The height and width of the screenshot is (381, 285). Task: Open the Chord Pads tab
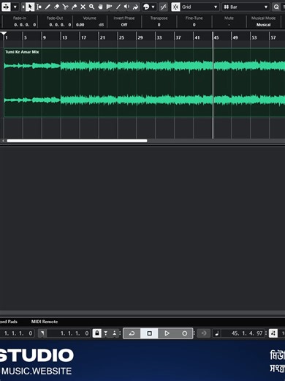coord(9,322)
